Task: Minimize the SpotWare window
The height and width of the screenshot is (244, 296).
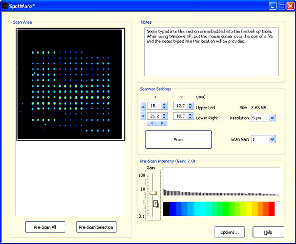Action: pos(272,6)
